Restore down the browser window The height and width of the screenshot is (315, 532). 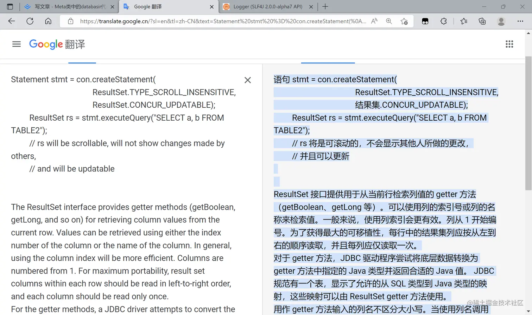(x=503, y=7)
